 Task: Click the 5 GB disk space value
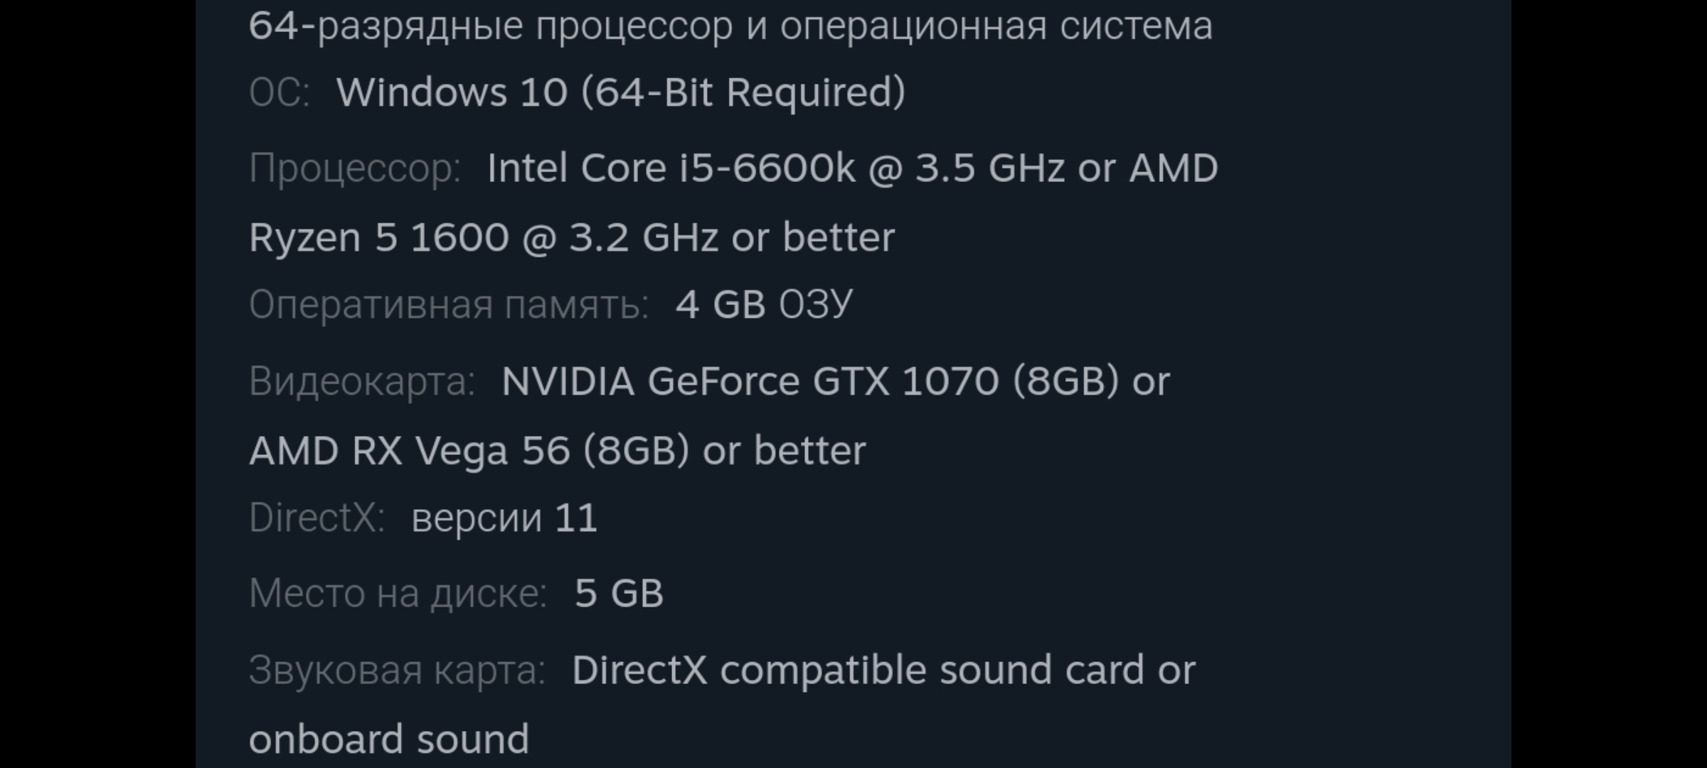619,593
